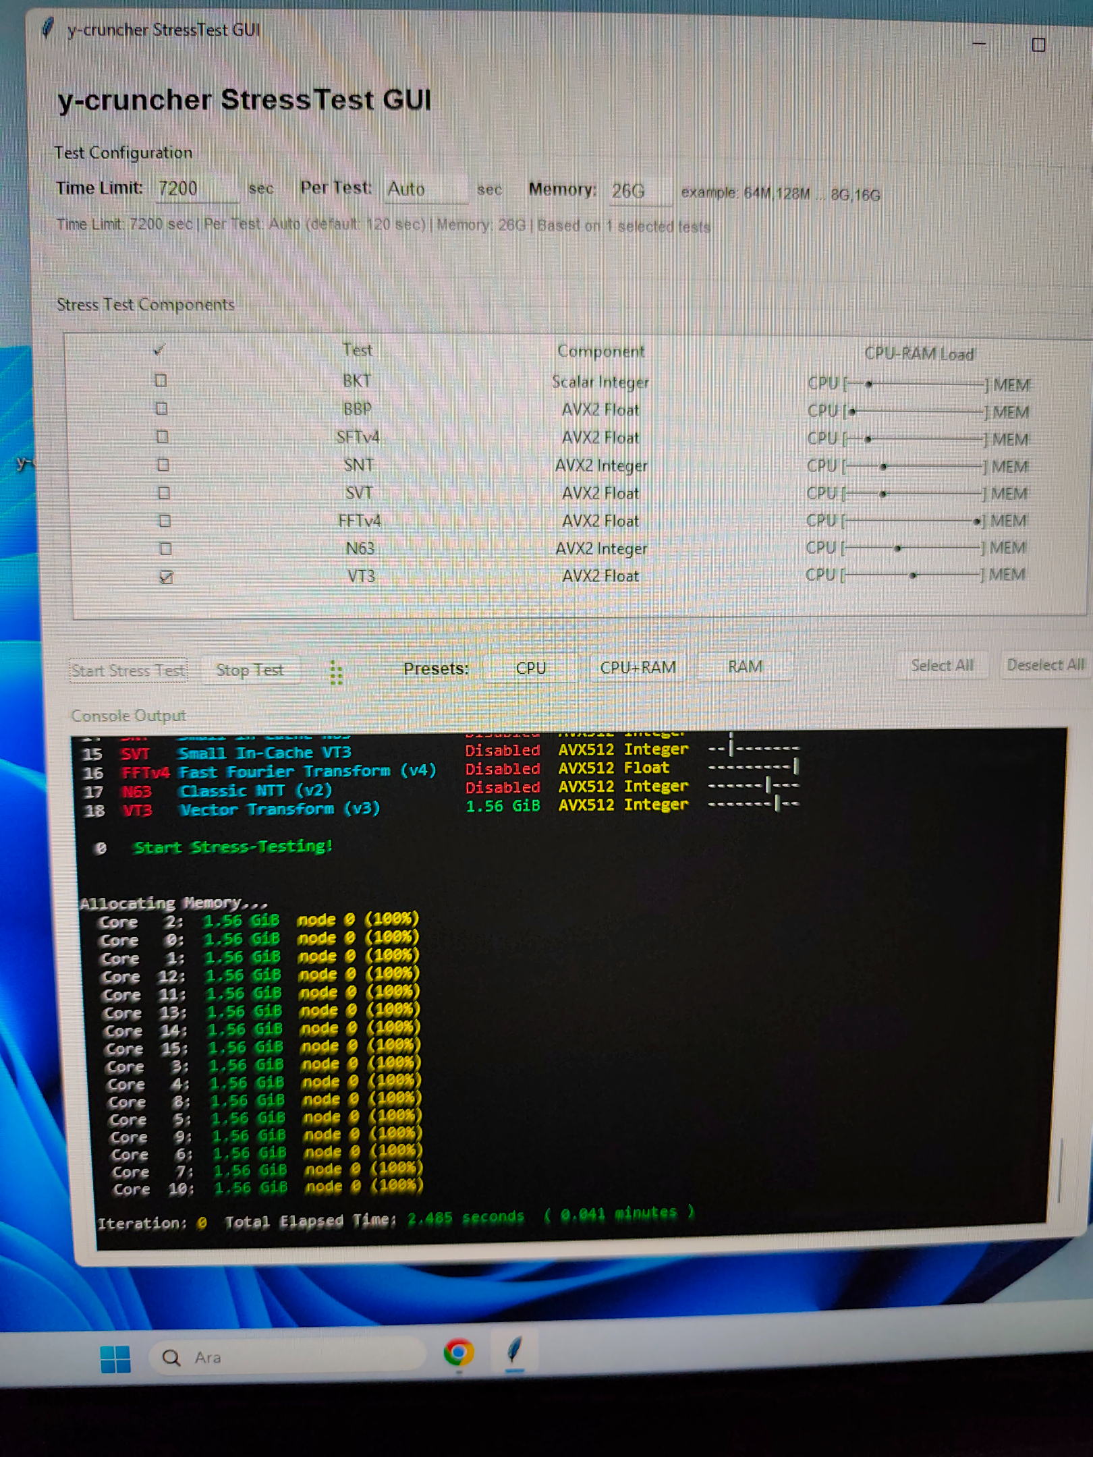Enable the BBP test checkbox
The width and height of the screenshot is (1093, 1457).
(161, 409)
